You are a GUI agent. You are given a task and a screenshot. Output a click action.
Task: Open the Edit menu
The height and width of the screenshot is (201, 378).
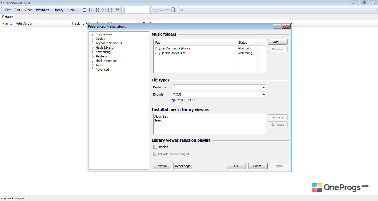click(x=17, y=10)
